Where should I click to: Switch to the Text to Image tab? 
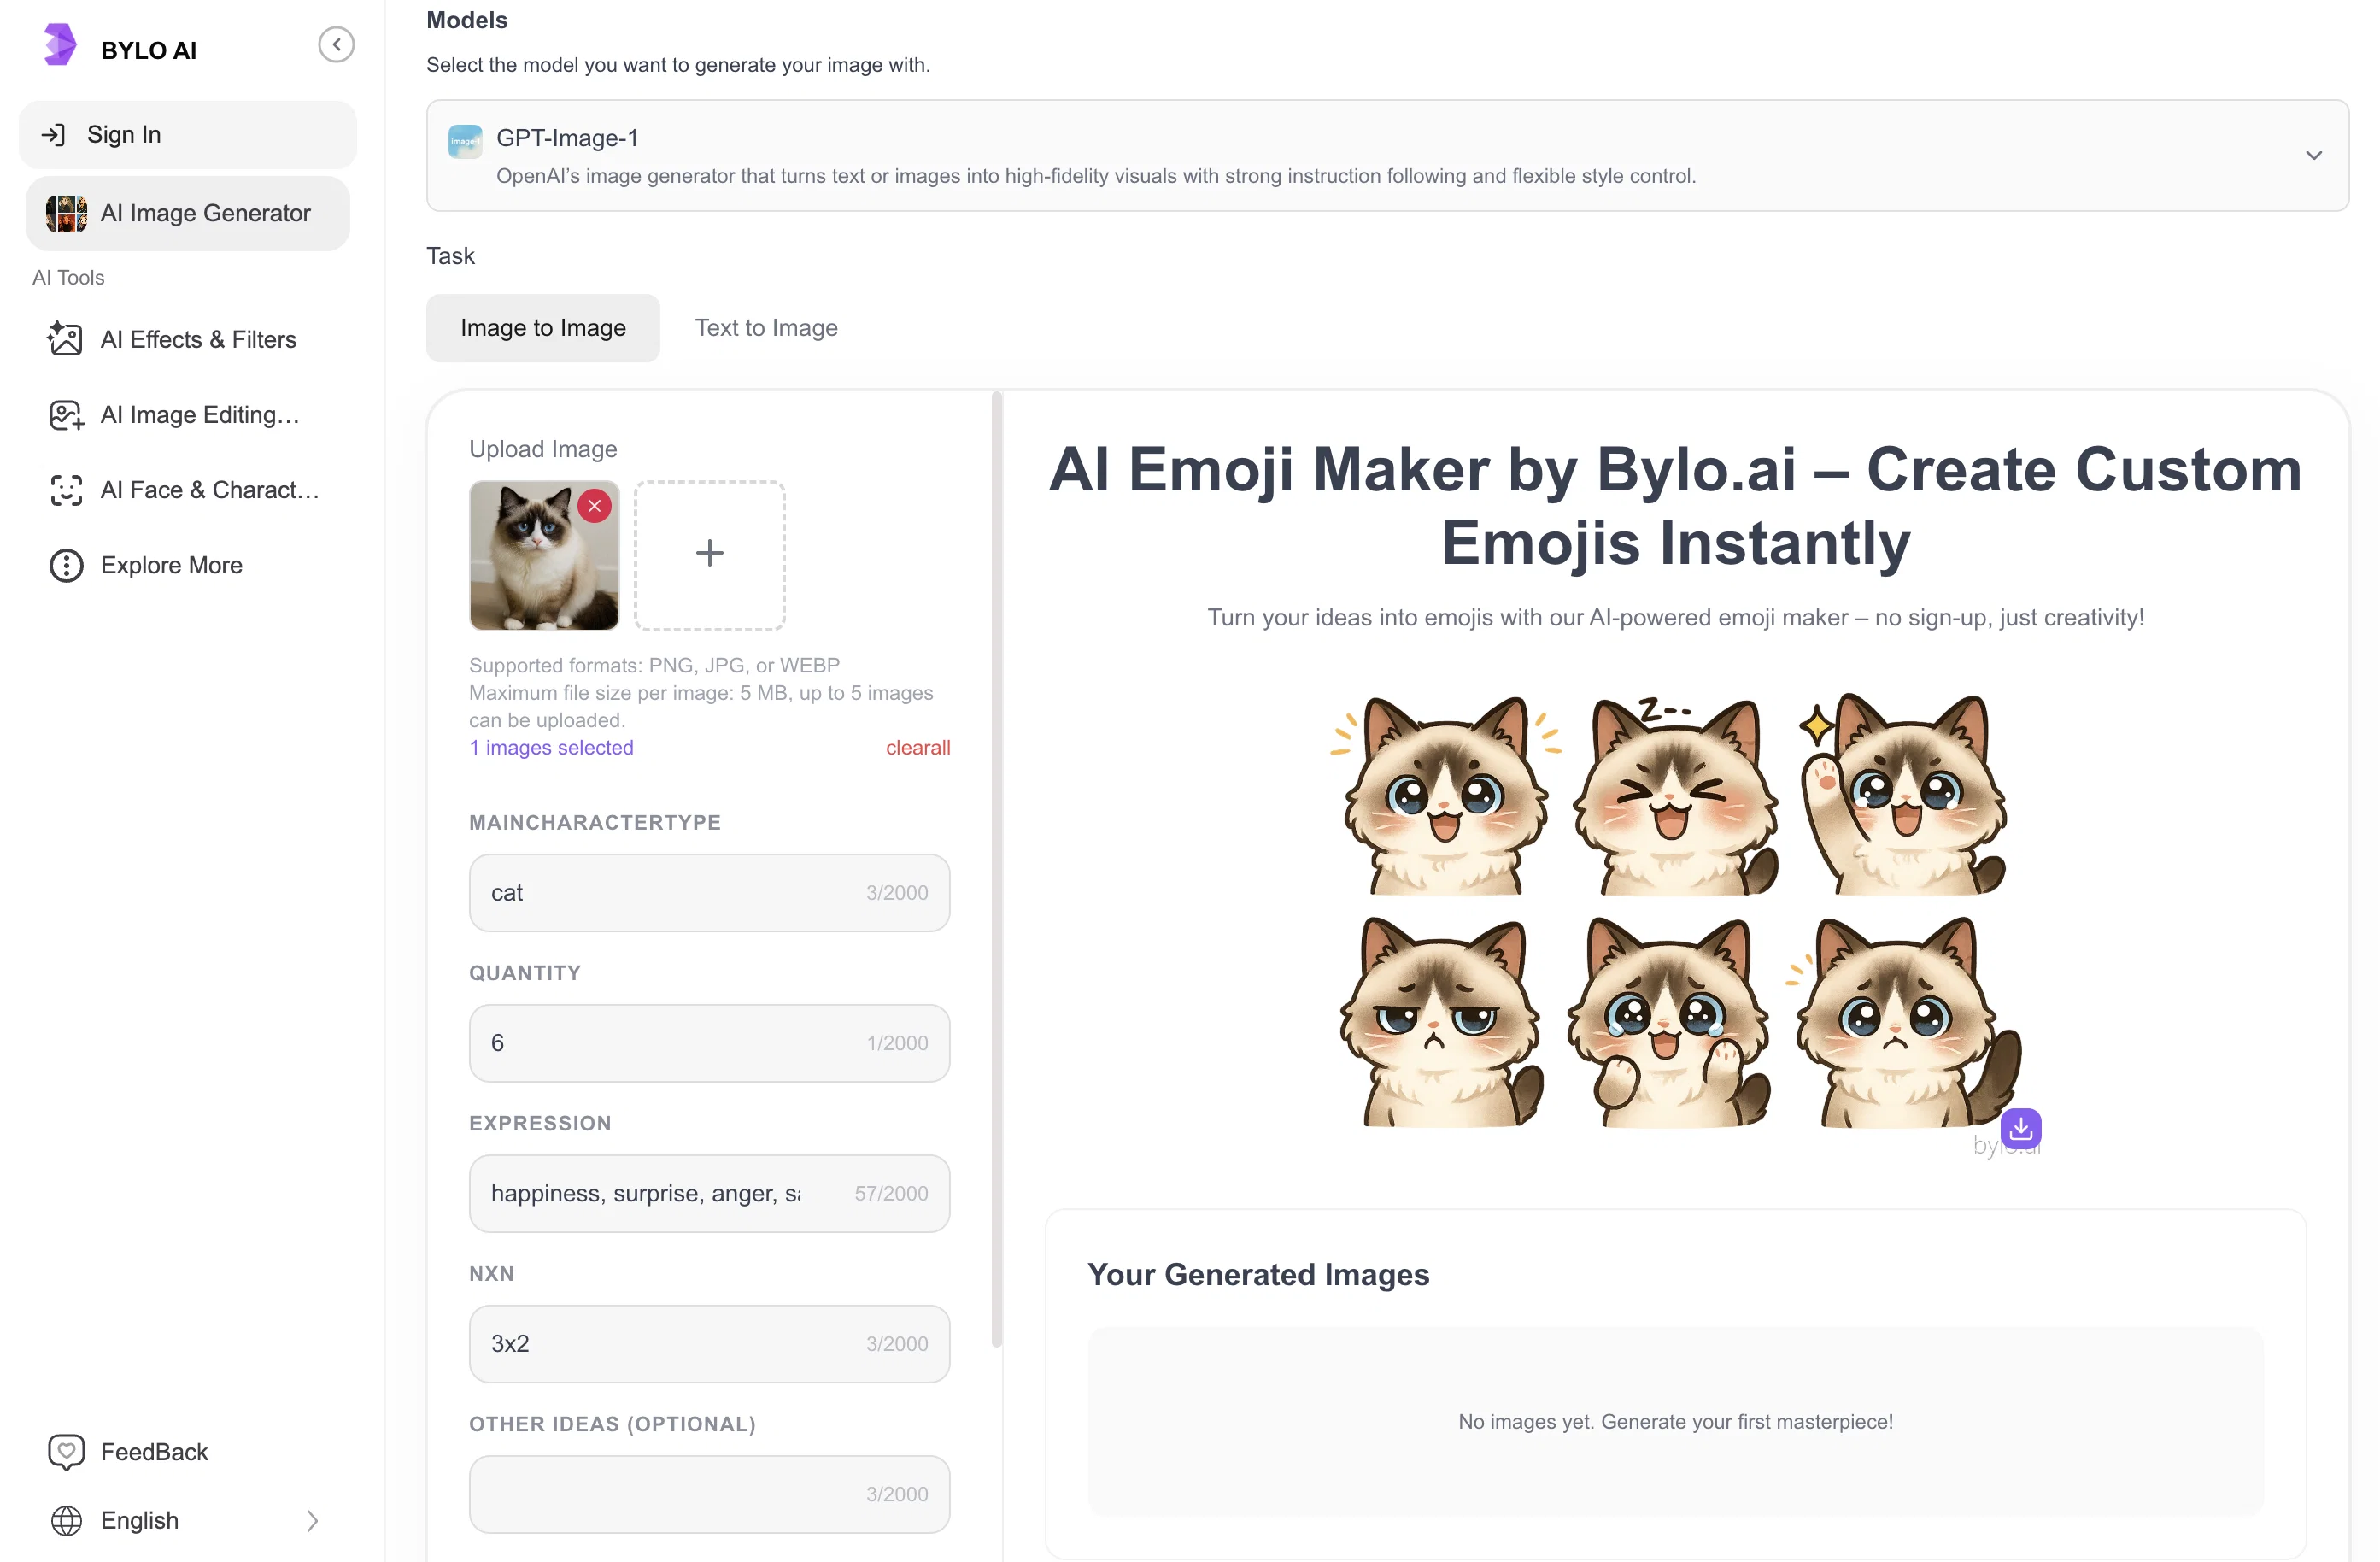click(766, 327)
